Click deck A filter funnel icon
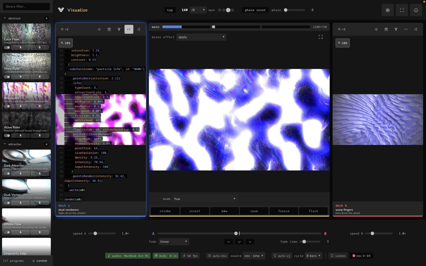This screenshot has height=266, width=426. point(119,29)
